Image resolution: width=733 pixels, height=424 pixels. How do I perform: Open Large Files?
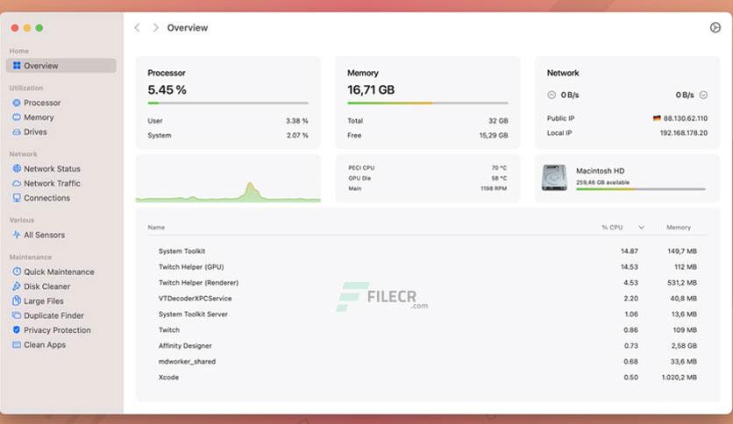(x=44, y=300)
